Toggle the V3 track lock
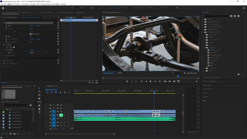 (50, 105)
